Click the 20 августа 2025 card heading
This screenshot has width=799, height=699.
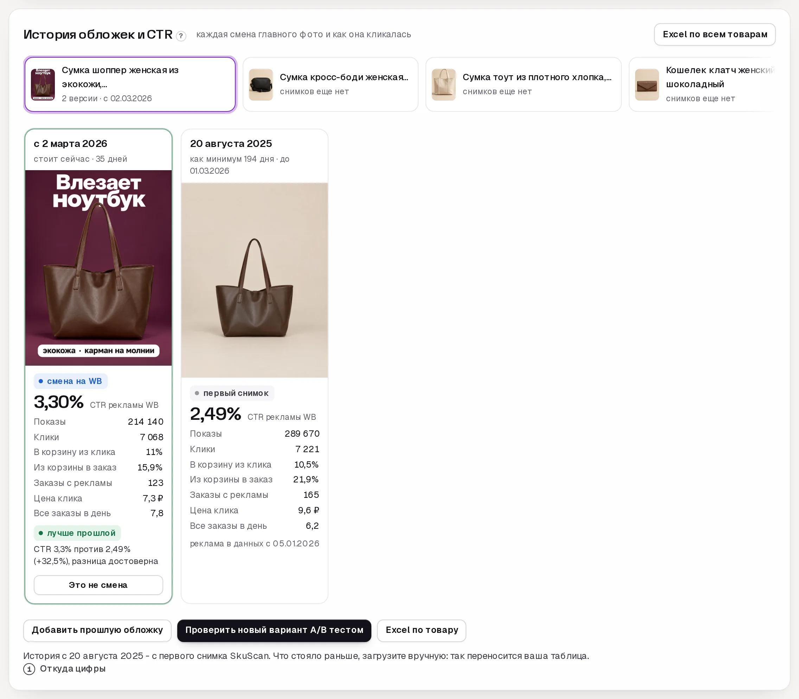coord(231,143)
